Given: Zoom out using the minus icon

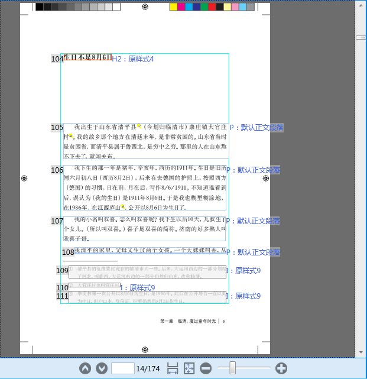Looking at the screenshot, I should click(206, 368).
